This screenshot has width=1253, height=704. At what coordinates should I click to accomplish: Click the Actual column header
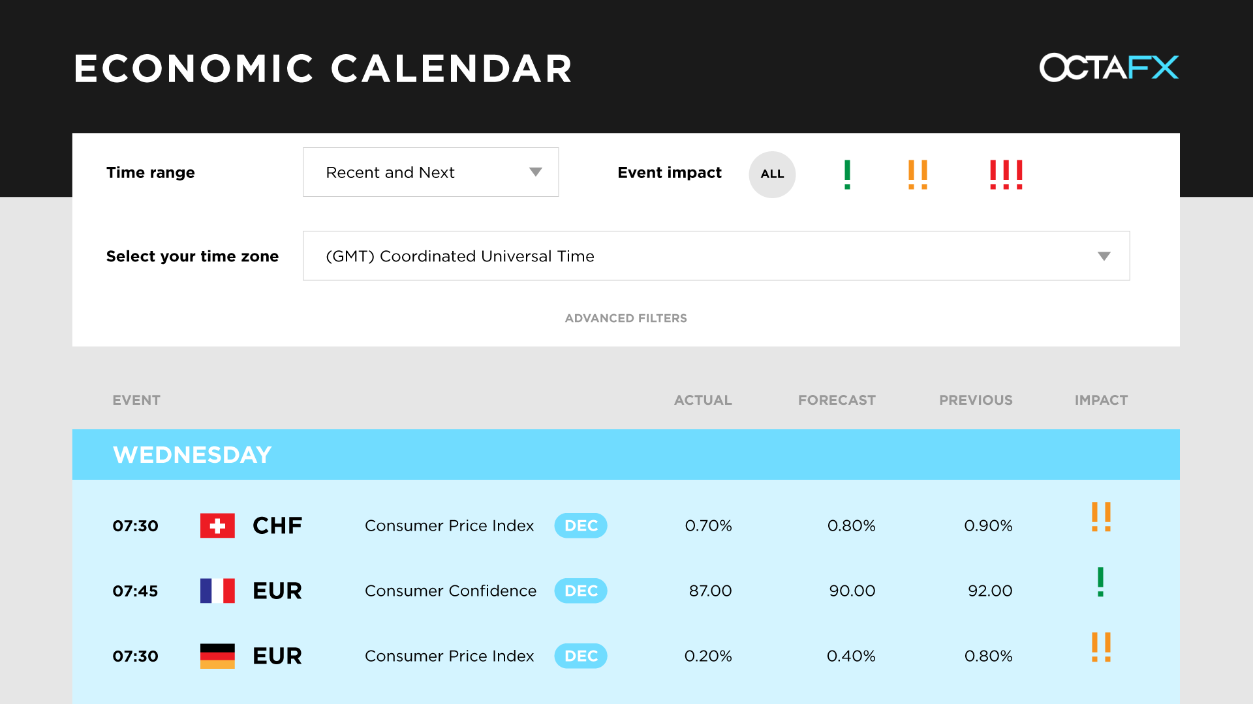pyautogui.click(x=703, y=400)
